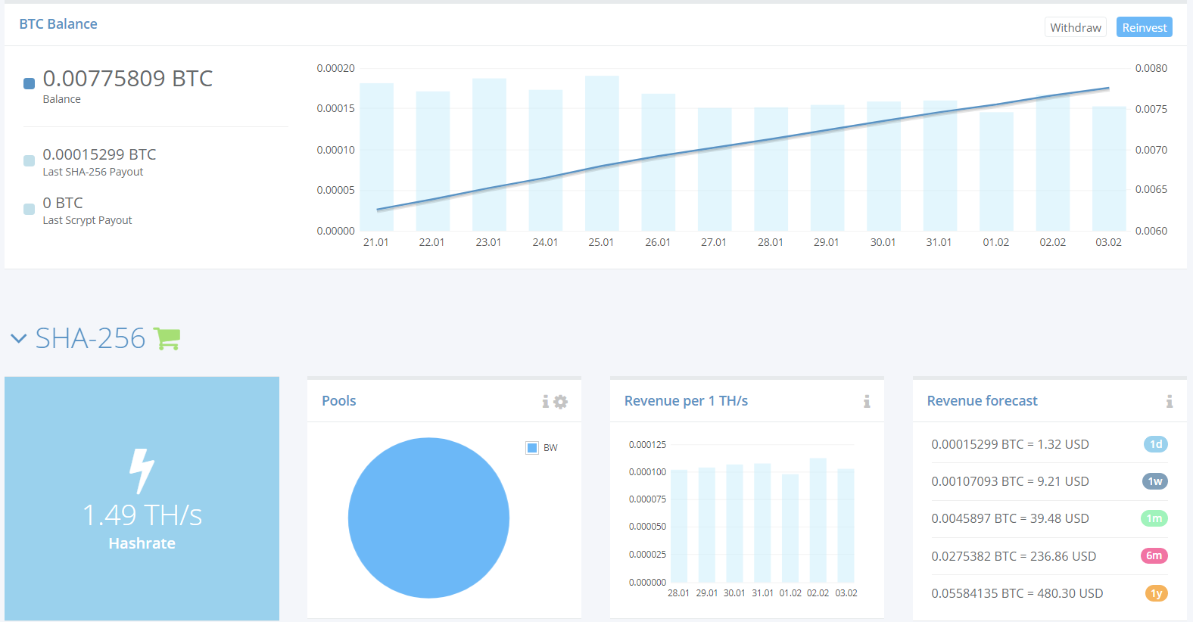Screen dimensions: 1193x622
Task: Select the 1y forecast badge
Action: pos(1156,593)
